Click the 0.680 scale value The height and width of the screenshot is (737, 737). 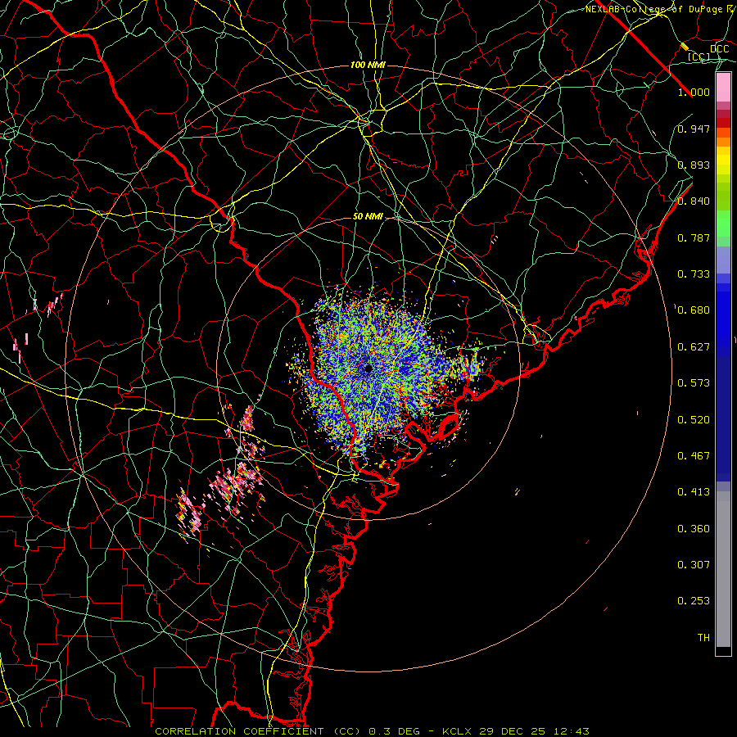[694, 310]
